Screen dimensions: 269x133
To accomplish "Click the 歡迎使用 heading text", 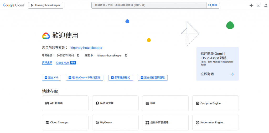I will tap(65, 35).
